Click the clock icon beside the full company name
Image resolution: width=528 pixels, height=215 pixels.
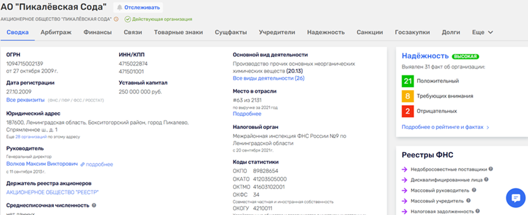[116, 19]
